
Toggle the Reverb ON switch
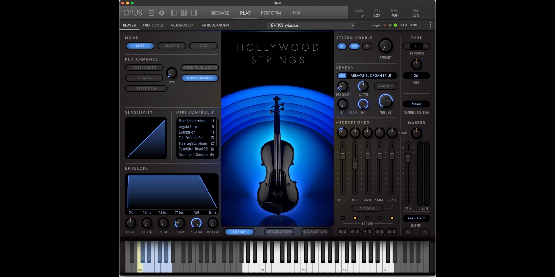pyautogui.click(x=342, y=75)
